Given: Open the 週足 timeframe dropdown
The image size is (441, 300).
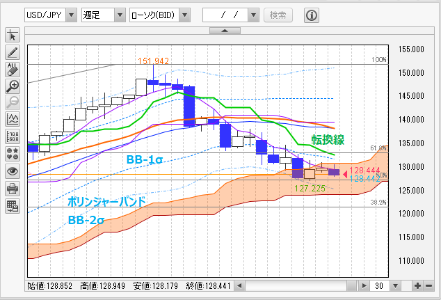Looking at the screenshot, I should (120, 15).
